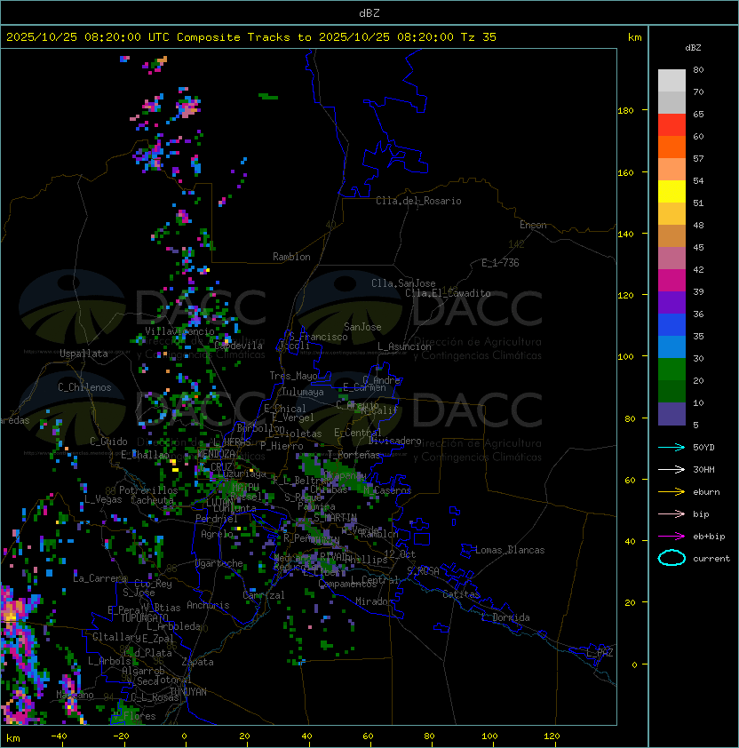Pick the slate purple swatch between 10 and 5
Viewport: 739px width, 748px height.
(671, 414)
